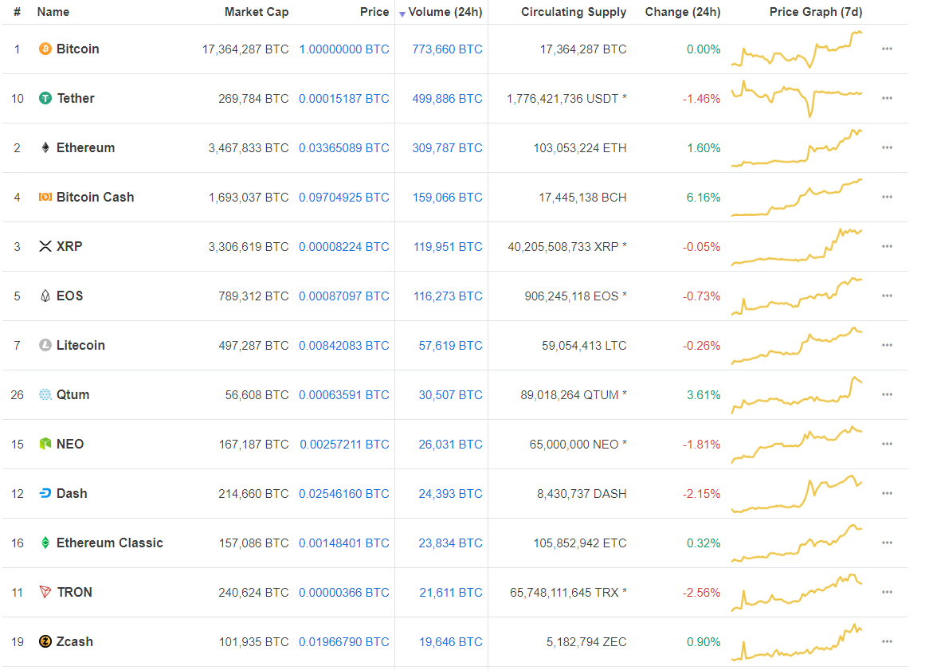Open more options for Bitcoin Cash row

(886, 197)
